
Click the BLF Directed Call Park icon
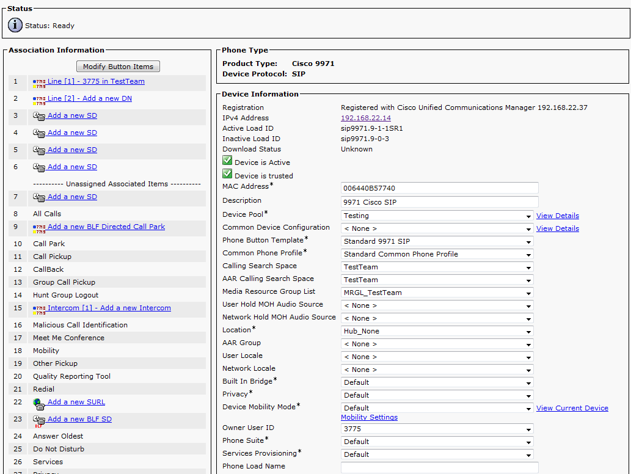[39, 228]
